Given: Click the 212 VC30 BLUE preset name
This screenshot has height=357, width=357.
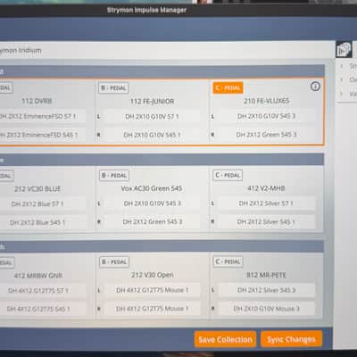Looking at the screenshot, I should click(37, 189).
